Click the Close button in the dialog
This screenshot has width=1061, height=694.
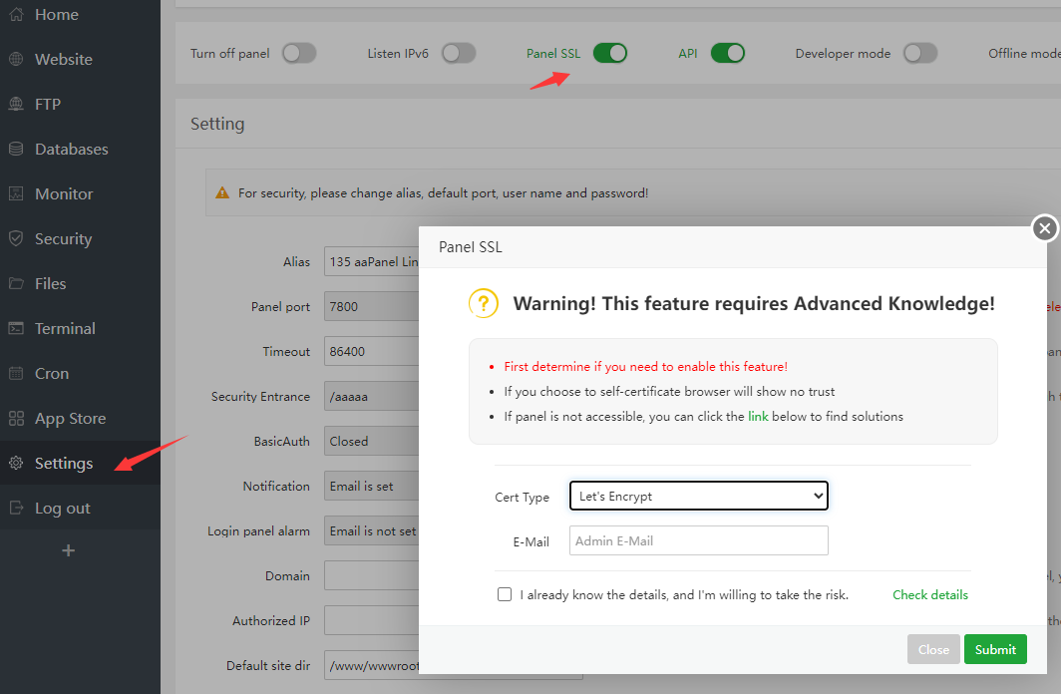coord(933,649)
